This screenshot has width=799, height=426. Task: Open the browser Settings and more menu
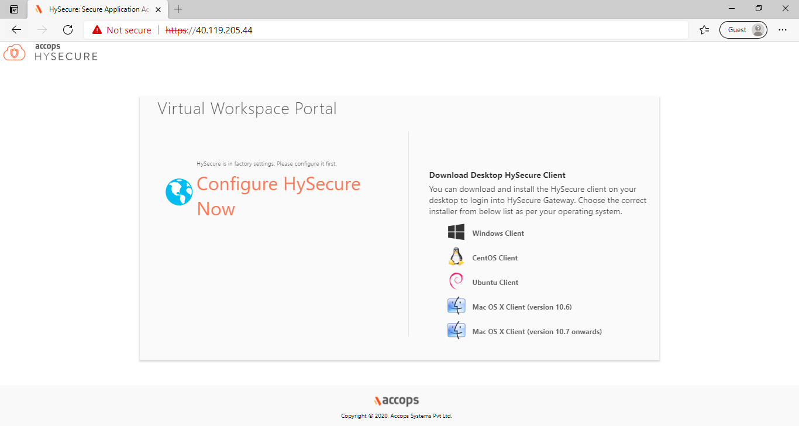(783, 30)
